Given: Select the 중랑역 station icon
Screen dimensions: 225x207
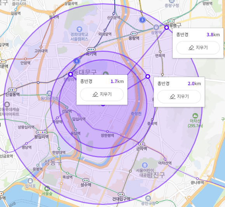Looking at the screenshot, I should tap(134, 34).
